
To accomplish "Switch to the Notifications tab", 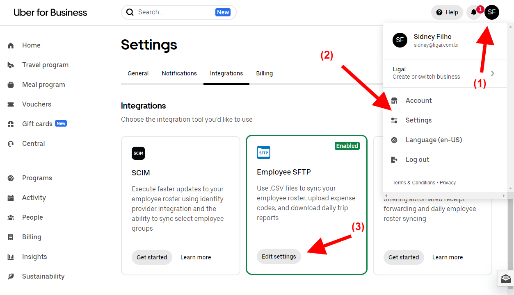I will click(179, 73).
